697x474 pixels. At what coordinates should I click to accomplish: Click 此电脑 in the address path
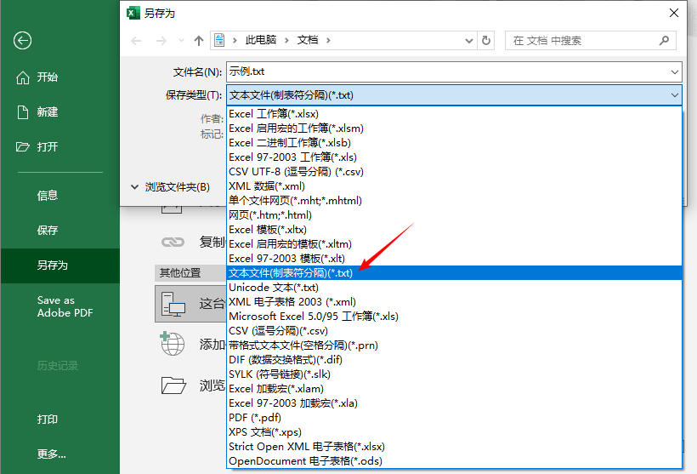coord(261,40)
